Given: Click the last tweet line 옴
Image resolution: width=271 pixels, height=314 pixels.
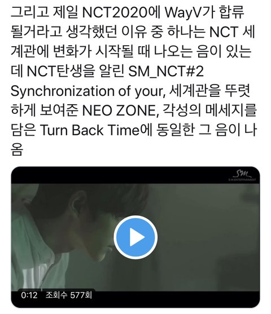Looking at the screenshot, I should pos(17,150).
